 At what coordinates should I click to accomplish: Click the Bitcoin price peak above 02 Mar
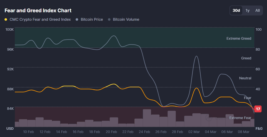click(x=196, y=56)
